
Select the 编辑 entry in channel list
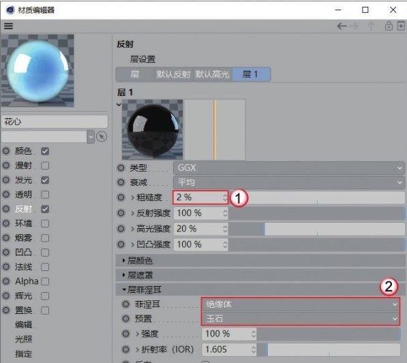[x=23, y=324]
